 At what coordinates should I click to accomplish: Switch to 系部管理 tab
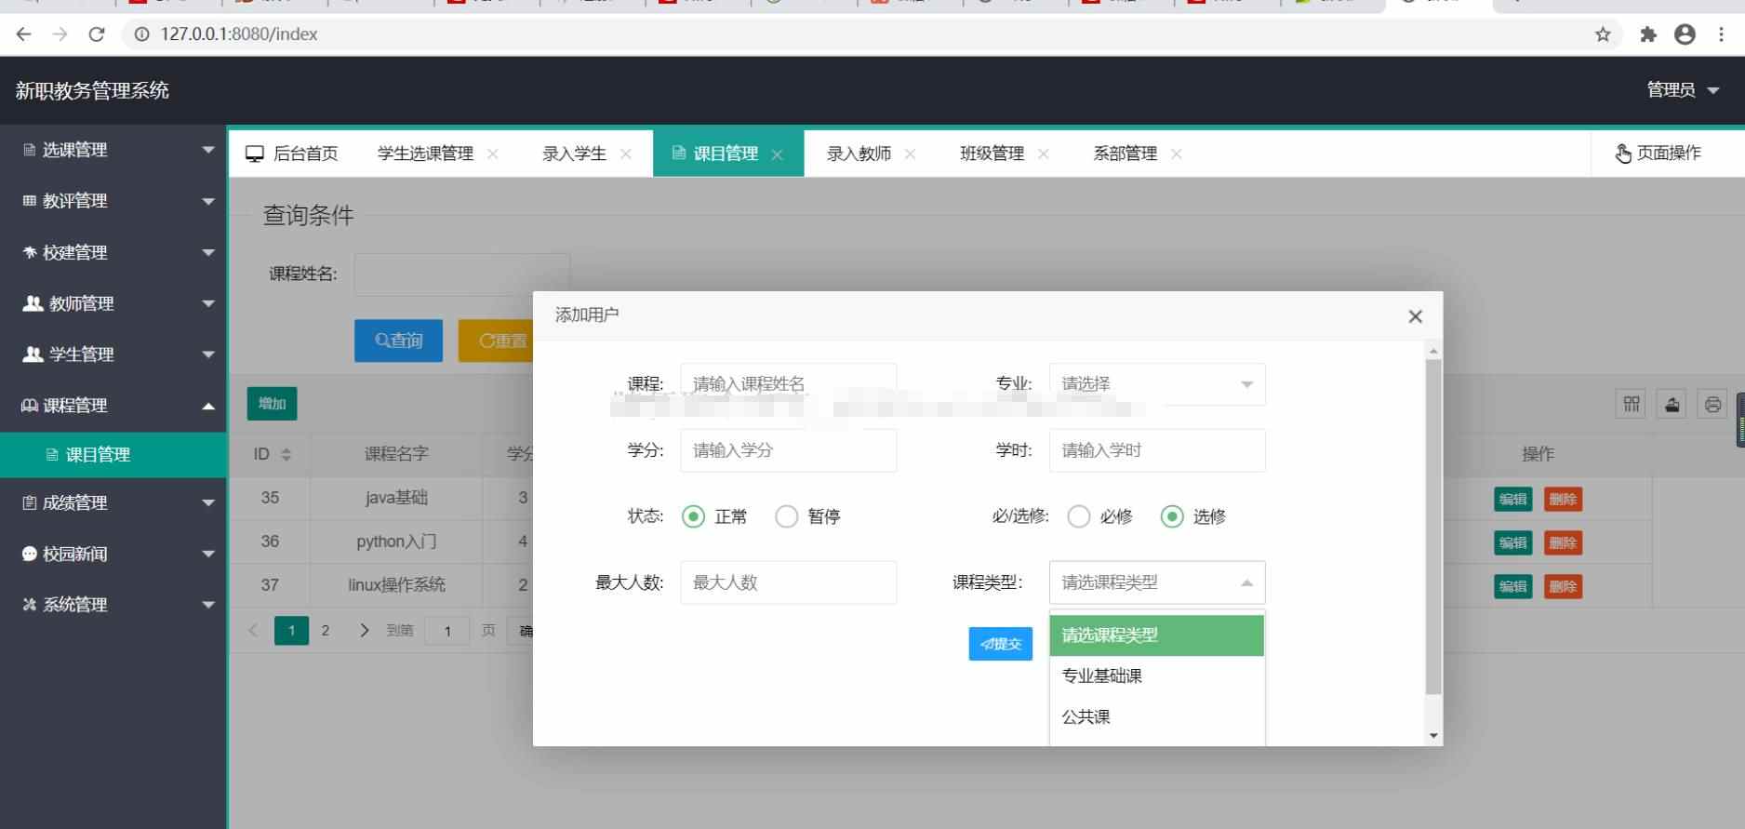tap(1125, 154)
